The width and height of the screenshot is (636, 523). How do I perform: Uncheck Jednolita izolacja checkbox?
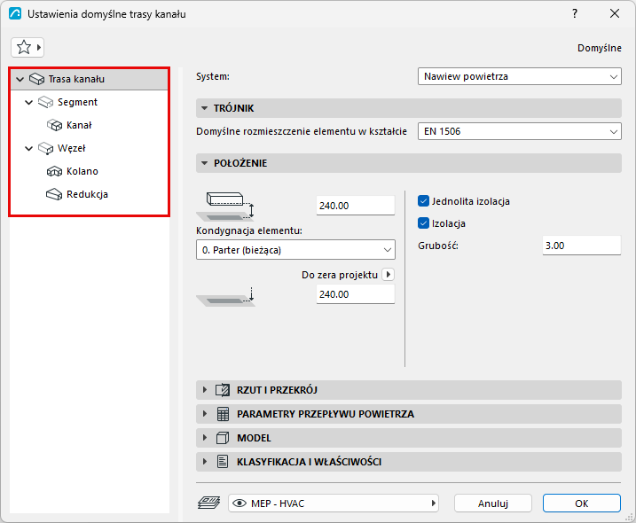tap(423, 201)
